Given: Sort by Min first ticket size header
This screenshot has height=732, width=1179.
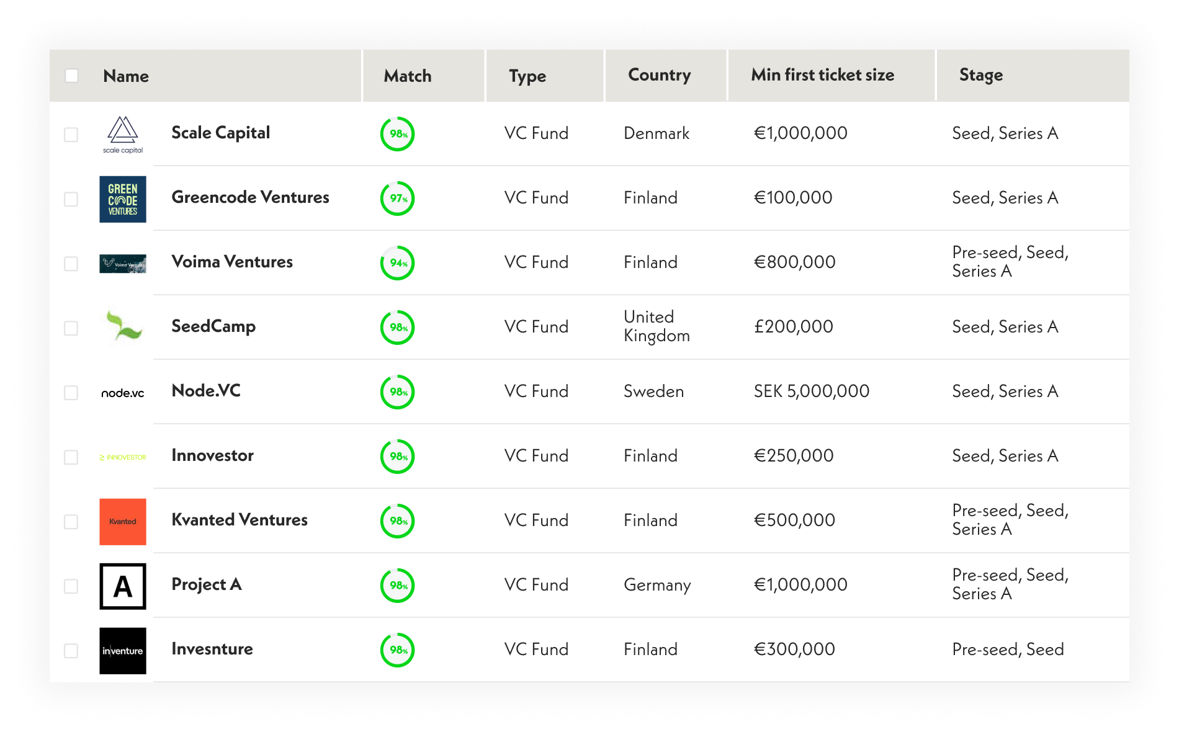Looking at the screenshot, I should pos(822,75).
